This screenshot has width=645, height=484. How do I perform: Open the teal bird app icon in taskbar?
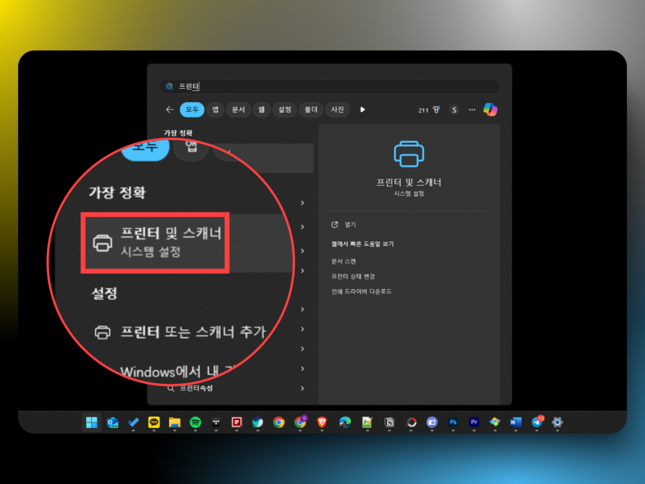pos(258,423)
